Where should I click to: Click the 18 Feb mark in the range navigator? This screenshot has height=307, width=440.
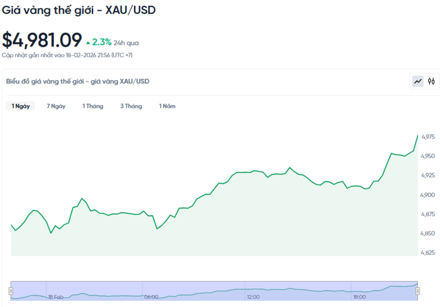coord(57,297)
